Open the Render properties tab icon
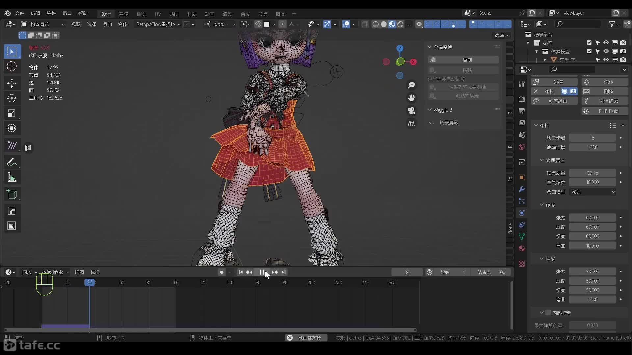This screenshot has width=632, height=355. click(x=522, y=99)
